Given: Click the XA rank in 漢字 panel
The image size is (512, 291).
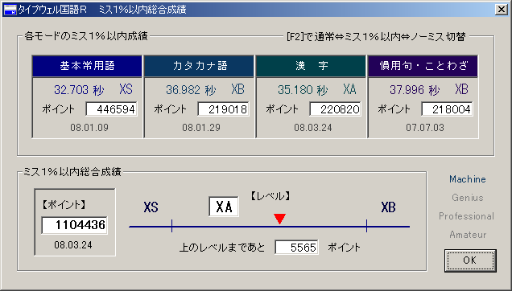Looking at the screenshot, I should [349, 89].
